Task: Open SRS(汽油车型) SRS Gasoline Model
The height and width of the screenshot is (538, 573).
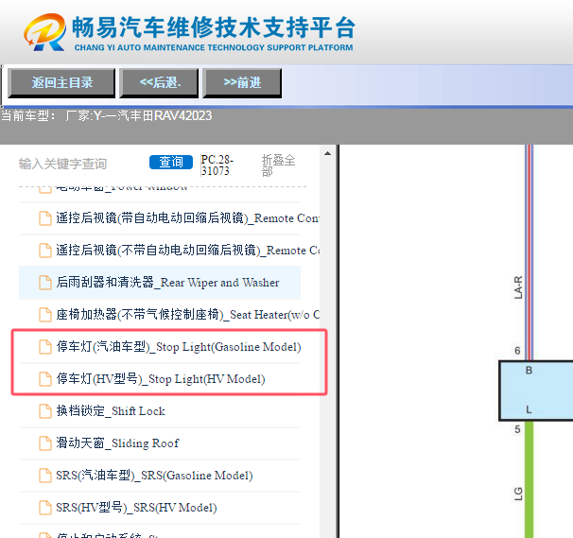Action: [x=154, y=476]
